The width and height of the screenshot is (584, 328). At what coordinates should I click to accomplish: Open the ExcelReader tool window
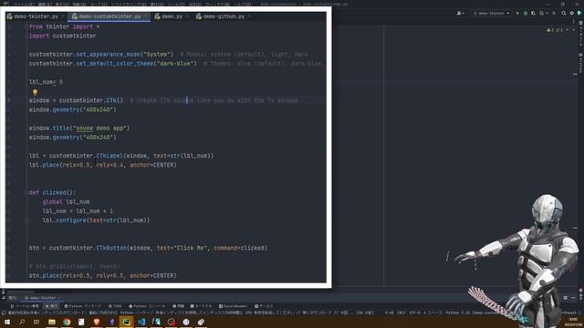click(x=233, y=306)
